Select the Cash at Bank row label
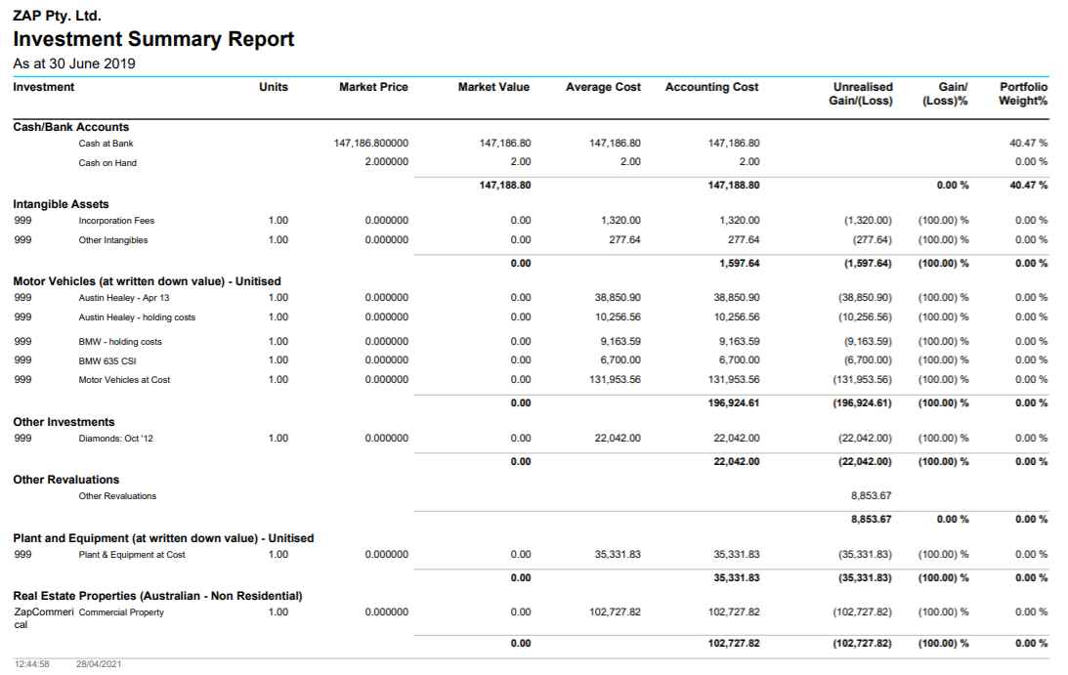Screen dimensions: 1068x675 [106, 144]
